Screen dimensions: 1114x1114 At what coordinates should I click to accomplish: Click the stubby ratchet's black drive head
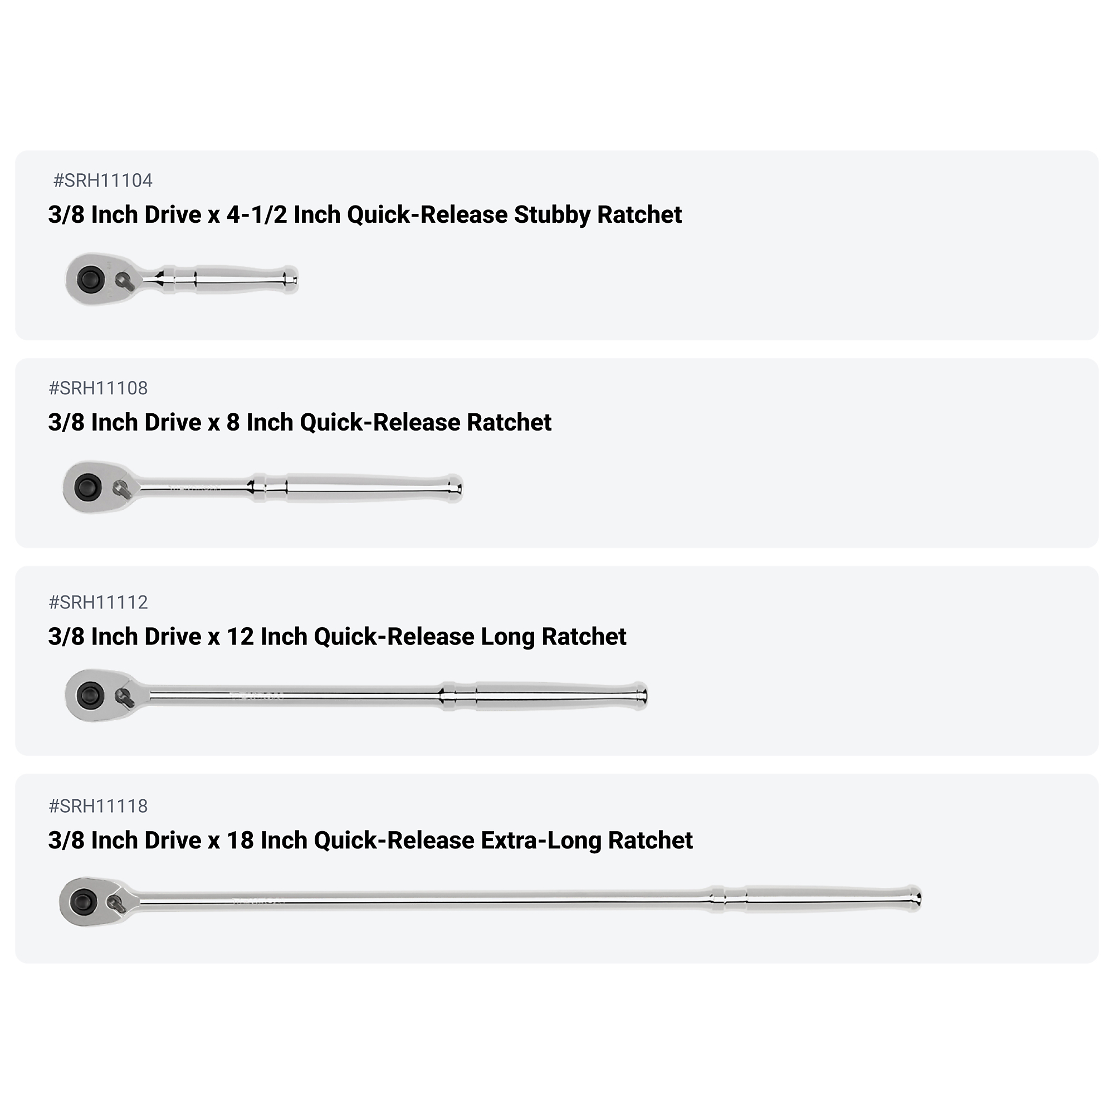coord(91,280)
